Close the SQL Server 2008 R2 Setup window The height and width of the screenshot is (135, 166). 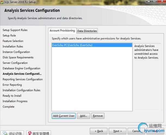click(162, 1)
